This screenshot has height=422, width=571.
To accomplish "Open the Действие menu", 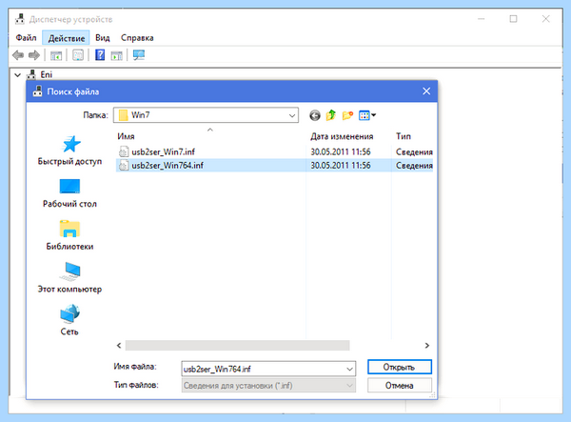I will point(67,38).
